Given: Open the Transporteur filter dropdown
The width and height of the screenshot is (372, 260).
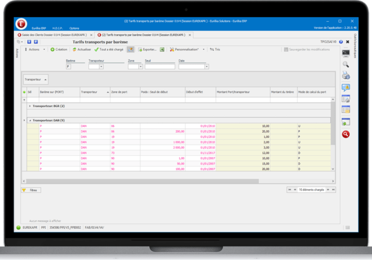Looking at the screenshot, I should point(100,67).
